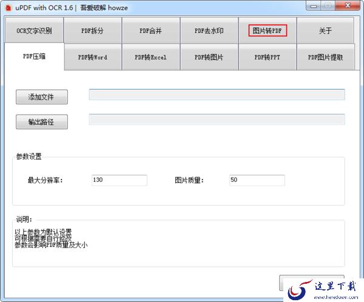364x302 pixels.
Task: Open the PDF合并 tab
Action: tap(150, 30)
